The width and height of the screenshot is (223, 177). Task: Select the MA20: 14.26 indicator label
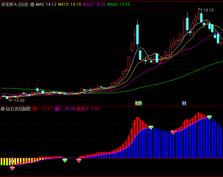(94, 4)
